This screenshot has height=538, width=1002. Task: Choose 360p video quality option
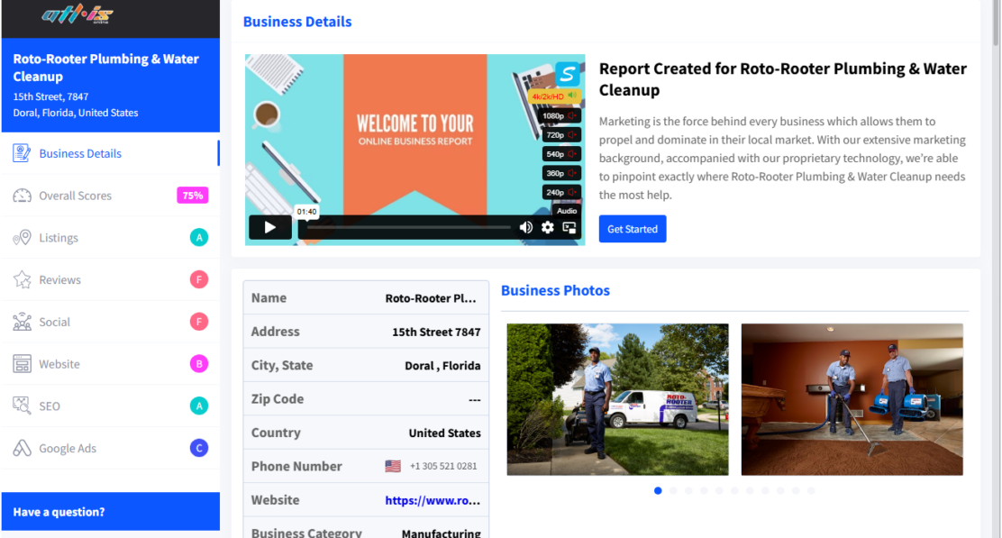[560, 173]
